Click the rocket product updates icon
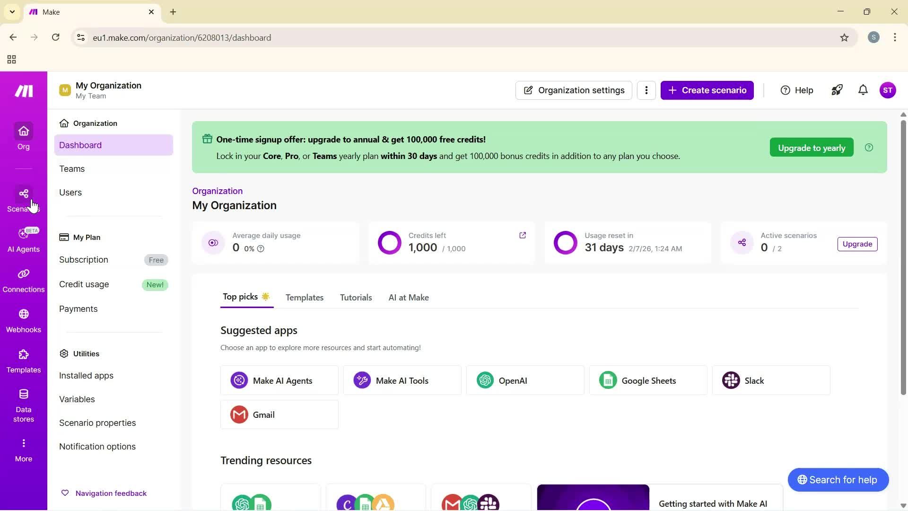The image size is (908, 511). [x=837, y=90]
